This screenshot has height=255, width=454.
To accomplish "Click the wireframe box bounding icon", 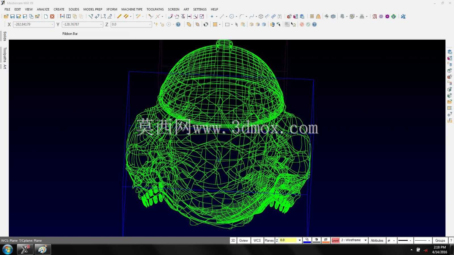I will [x=261, y=16].
